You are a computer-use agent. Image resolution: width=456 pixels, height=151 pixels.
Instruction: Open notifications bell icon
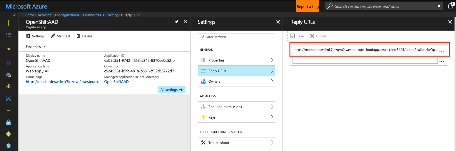tap(450, 6)
